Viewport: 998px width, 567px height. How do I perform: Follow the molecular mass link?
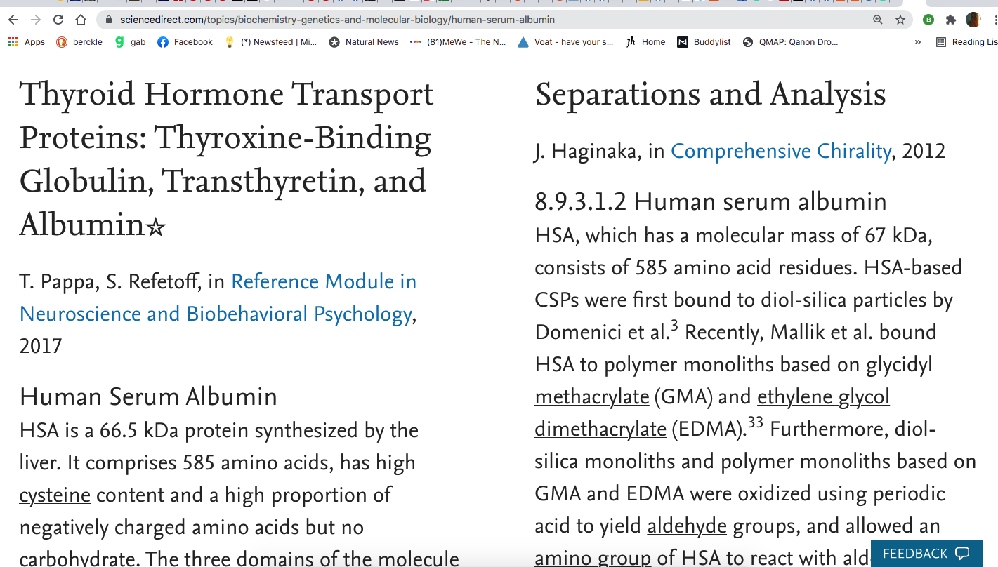tap(765, 235)
